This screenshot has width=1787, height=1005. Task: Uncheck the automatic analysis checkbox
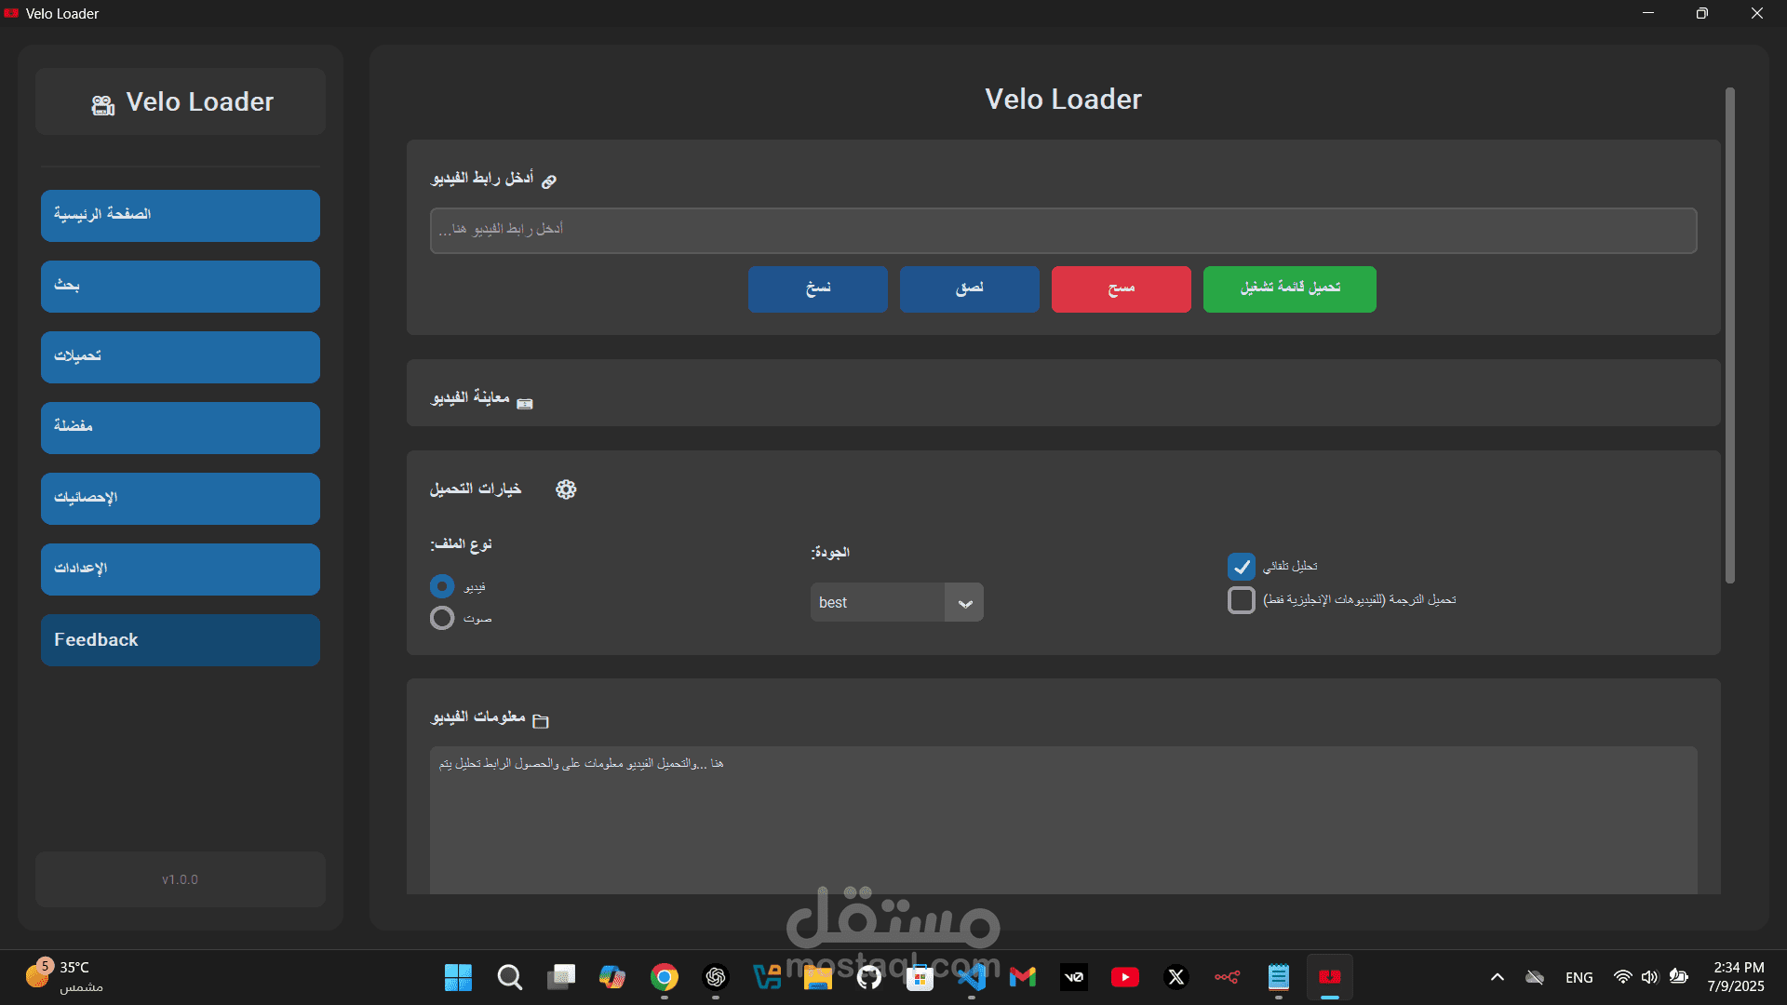coord(1241,567)
